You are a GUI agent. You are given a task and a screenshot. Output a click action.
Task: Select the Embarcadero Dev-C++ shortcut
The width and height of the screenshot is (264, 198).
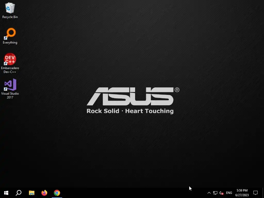click(x=10, y=63)
